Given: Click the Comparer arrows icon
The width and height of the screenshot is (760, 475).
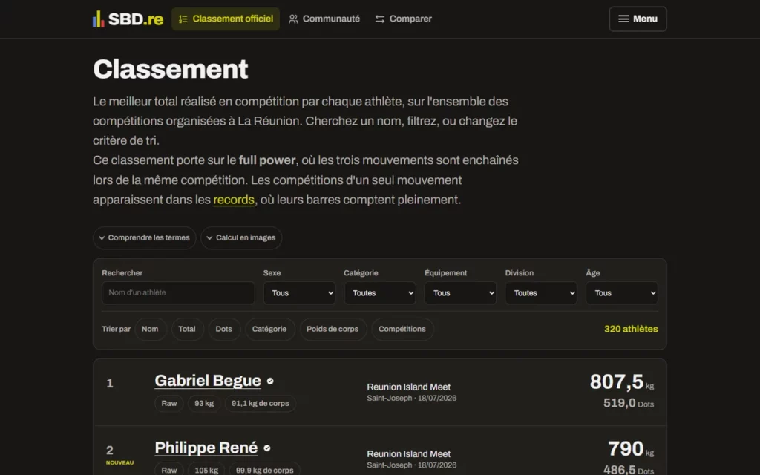Looking at the screenshot, I should pos(380,19).
